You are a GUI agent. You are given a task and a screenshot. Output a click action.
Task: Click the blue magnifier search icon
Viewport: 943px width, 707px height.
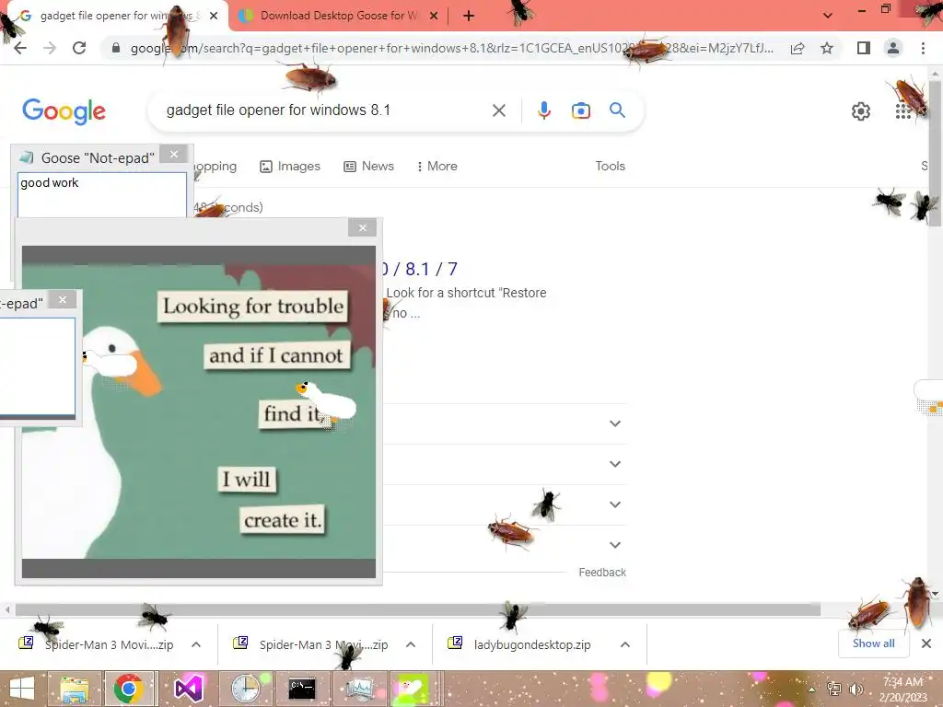[617, 110]
